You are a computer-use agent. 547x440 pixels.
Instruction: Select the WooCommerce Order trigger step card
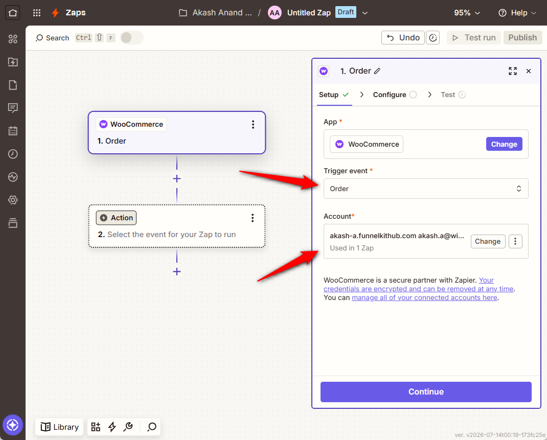pos(177,133)
